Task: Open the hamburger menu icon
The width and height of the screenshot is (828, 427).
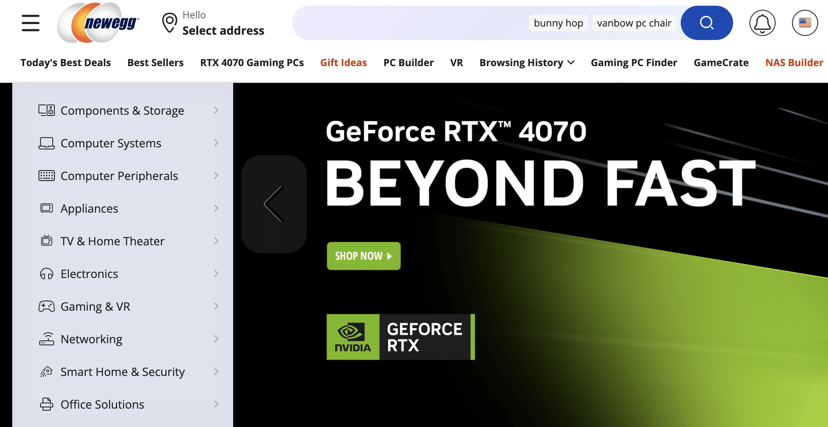Action: coord(31,23)
